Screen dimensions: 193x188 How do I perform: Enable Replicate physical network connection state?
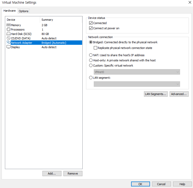coord(95,48)
